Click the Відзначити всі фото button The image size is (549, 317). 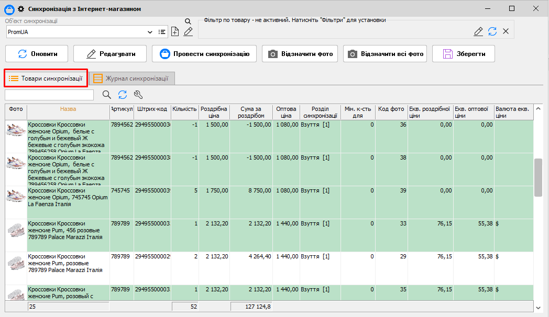click(x=385, y=54)
